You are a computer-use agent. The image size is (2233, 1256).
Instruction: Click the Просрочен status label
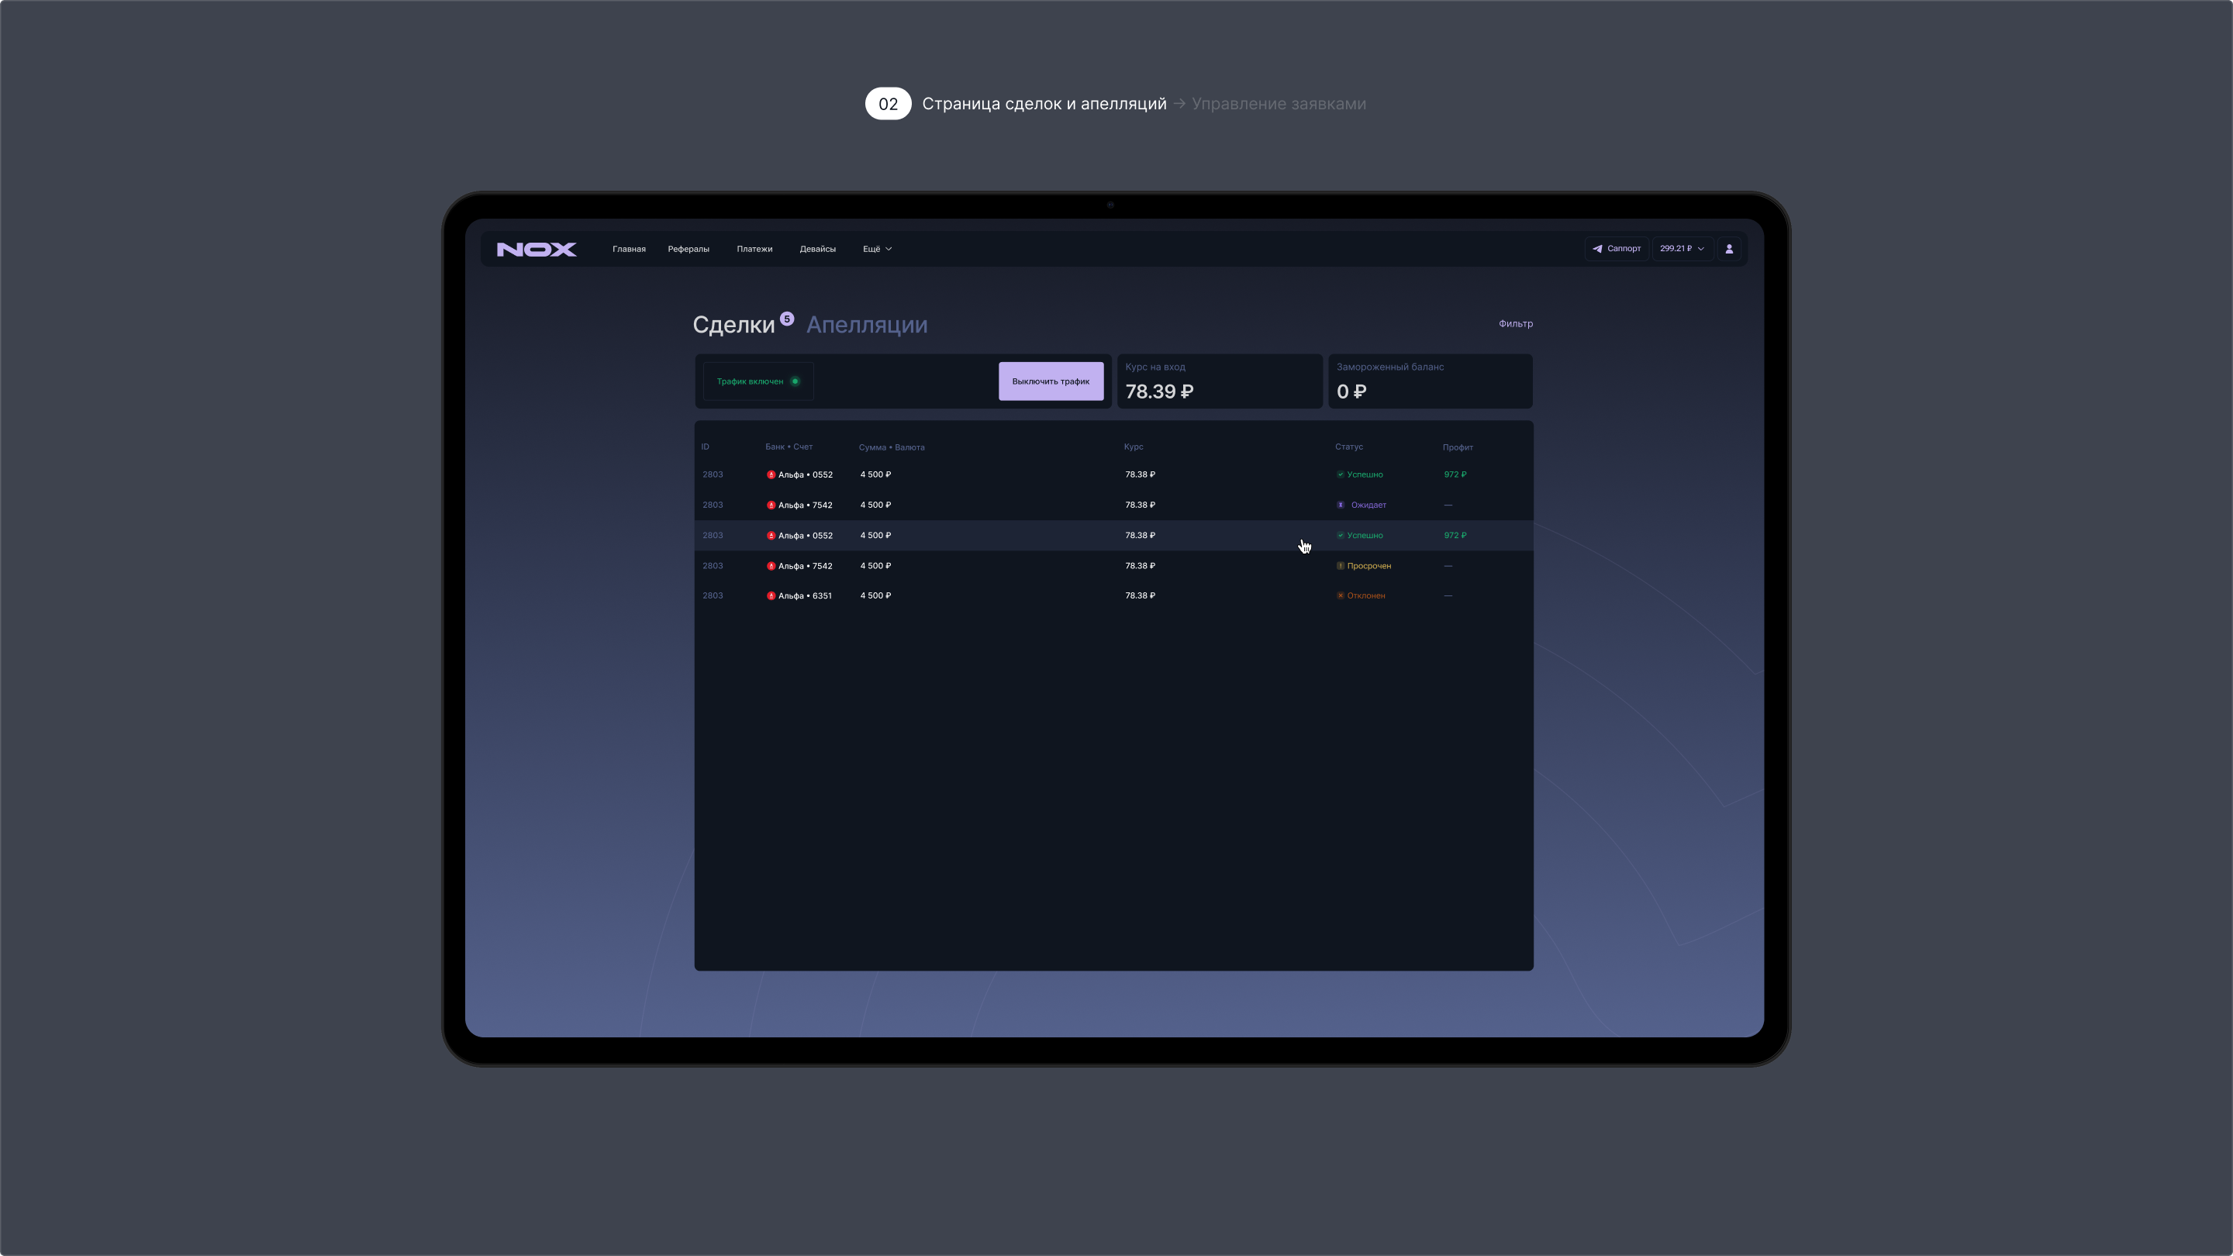1368,566
